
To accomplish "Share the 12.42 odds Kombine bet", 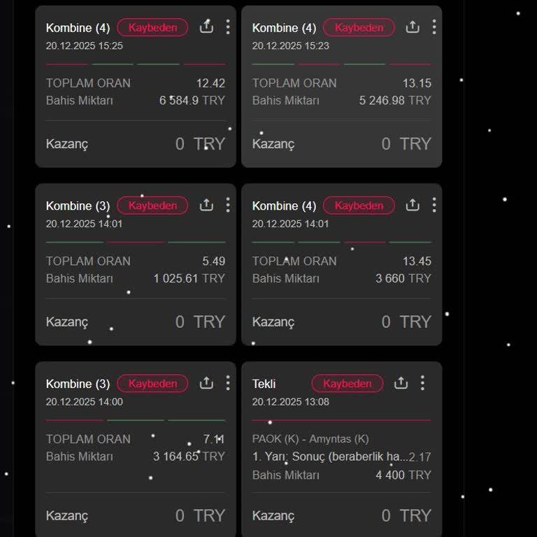I will point(206,27).
